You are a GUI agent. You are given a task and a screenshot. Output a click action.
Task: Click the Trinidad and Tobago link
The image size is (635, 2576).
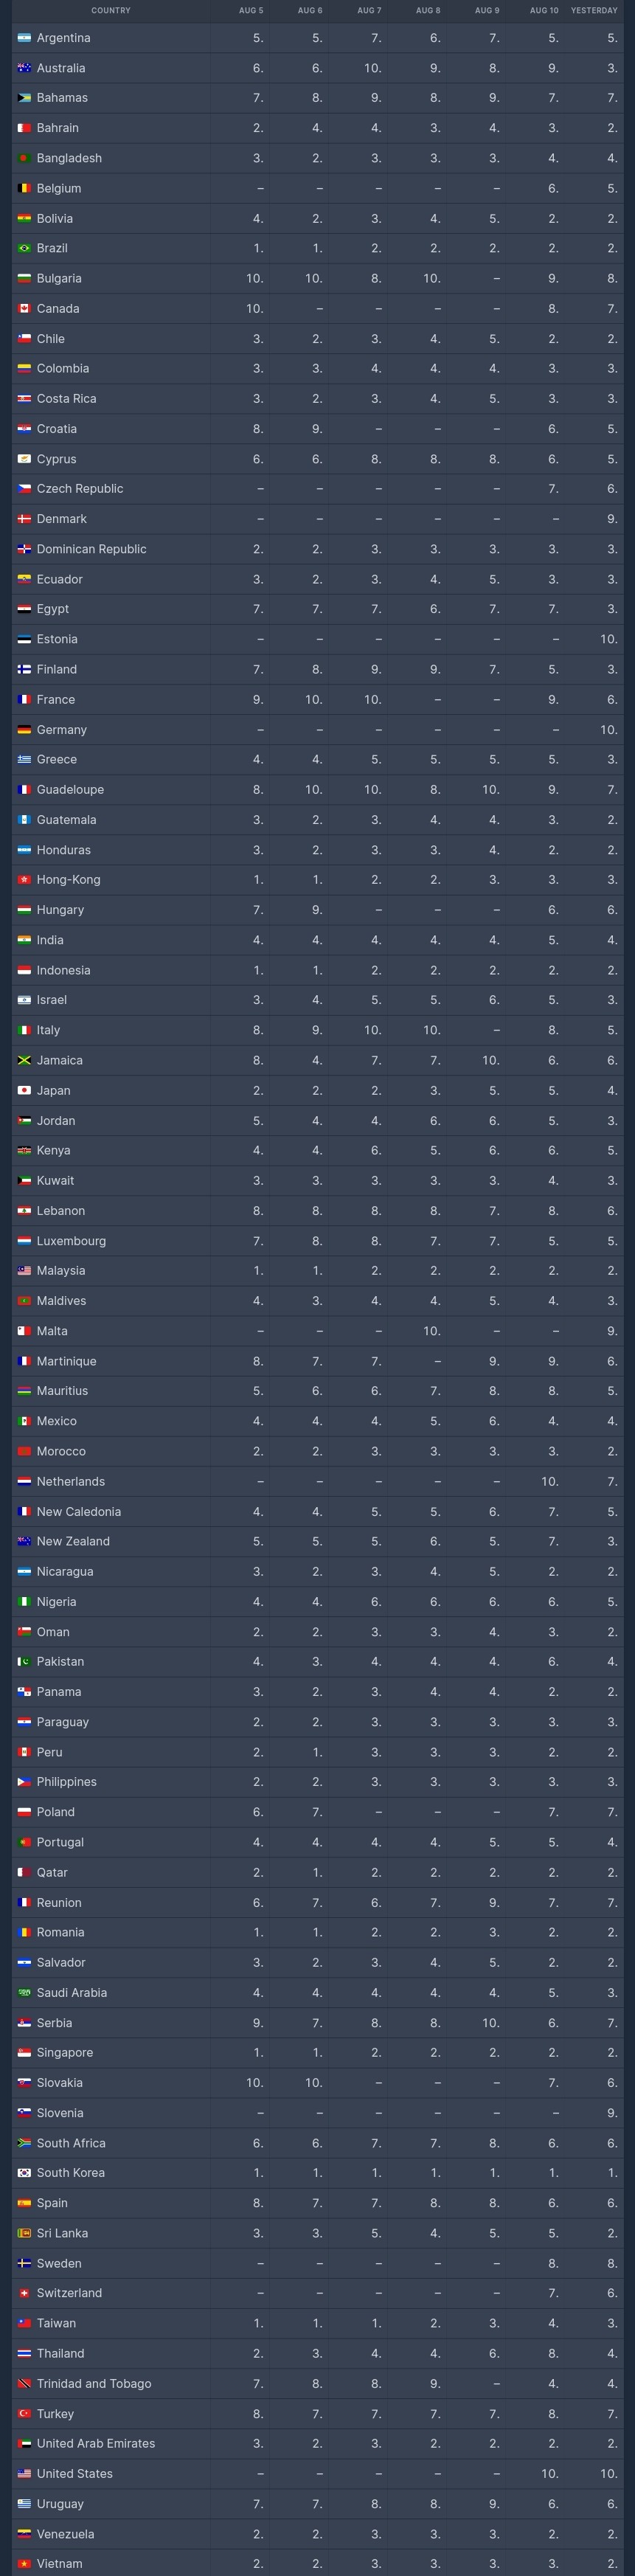(x=94, y=2383)
